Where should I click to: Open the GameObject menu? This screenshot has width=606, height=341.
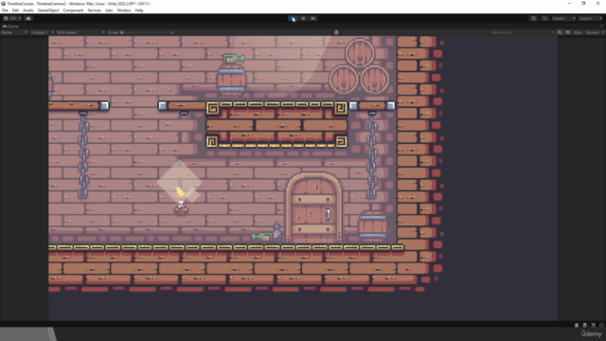pyautogui.click(x=48, y=10)
